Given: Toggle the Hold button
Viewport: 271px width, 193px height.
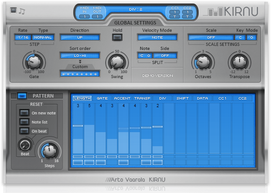Looking at the screenshot, I should point(117,37).
